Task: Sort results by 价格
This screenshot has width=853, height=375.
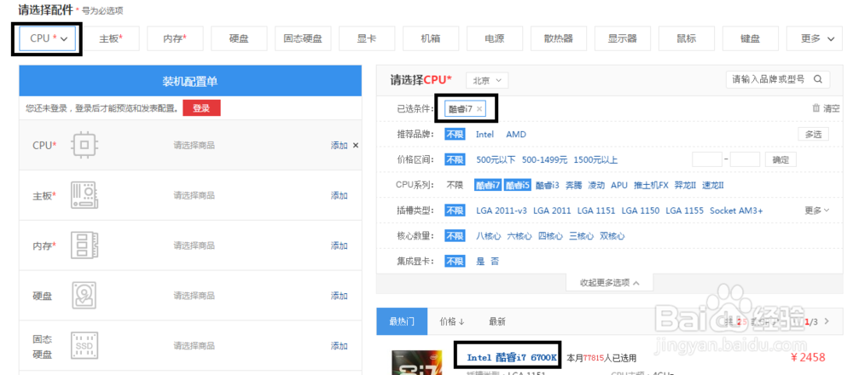Action: click(x=452, y=321)
